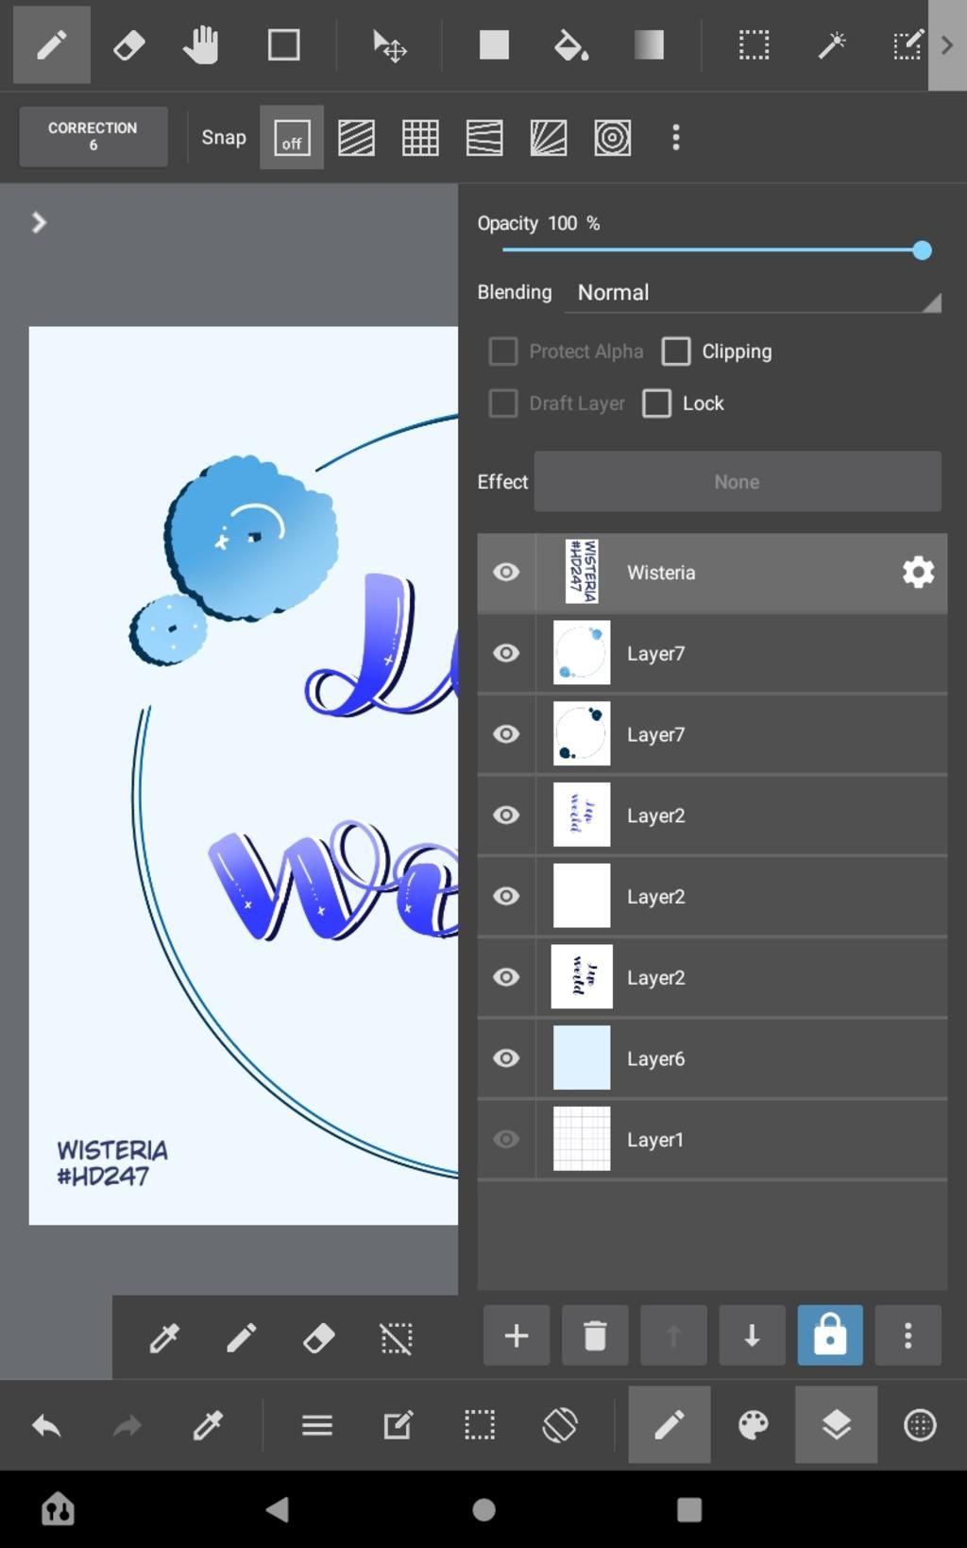Hide the Wisteria layer with eye icon
The image size is (967, 1548).
point(506,573)
